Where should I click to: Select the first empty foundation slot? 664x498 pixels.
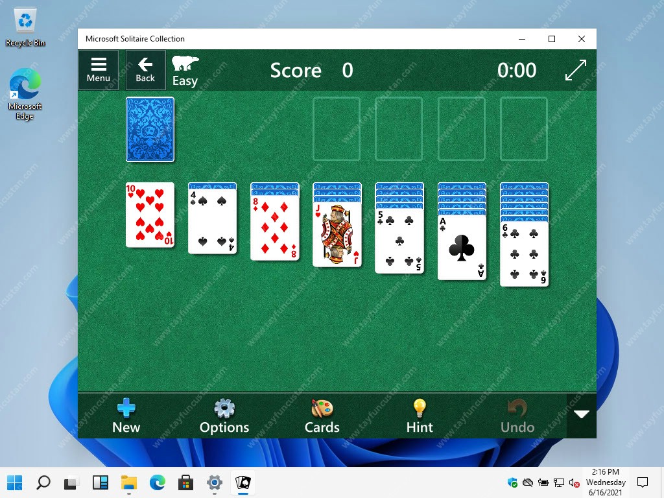337,129
